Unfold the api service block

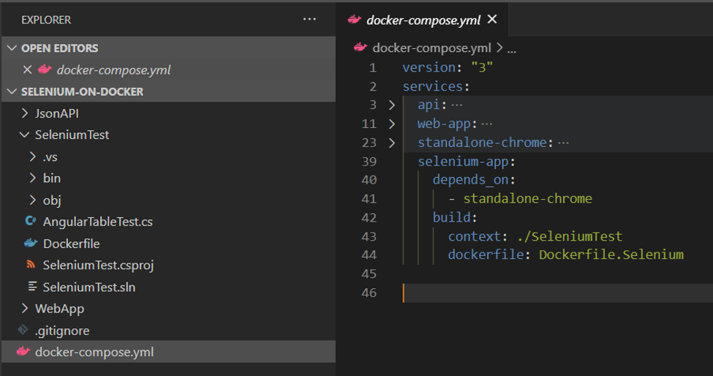pyautogui.click(x=392, y=105)
